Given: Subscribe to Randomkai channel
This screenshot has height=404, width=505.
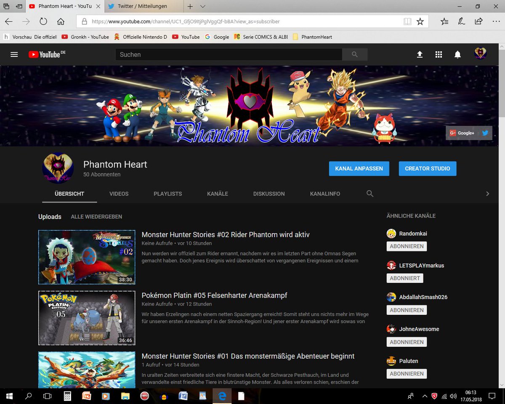Looking at the screenshot, I should pos(407,246).
